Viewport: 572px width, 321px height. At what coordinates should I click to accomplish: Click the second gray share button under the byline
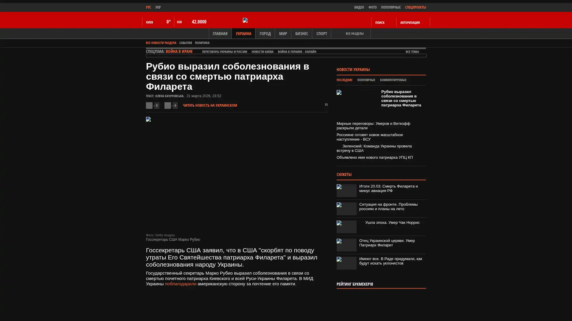[x=168, y=106]
